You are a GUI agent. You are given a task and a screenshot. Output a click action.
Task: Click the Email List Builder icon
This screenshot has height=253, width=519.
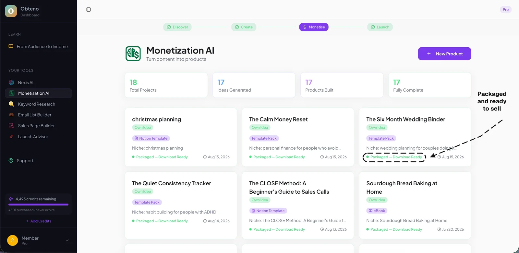[12, 115]
